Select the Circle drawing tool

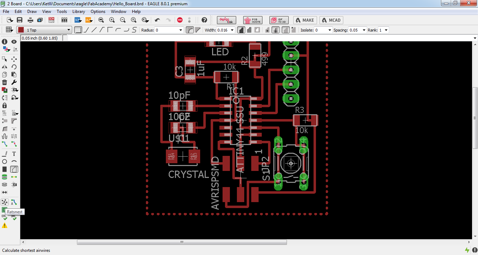tap(5, 161)
